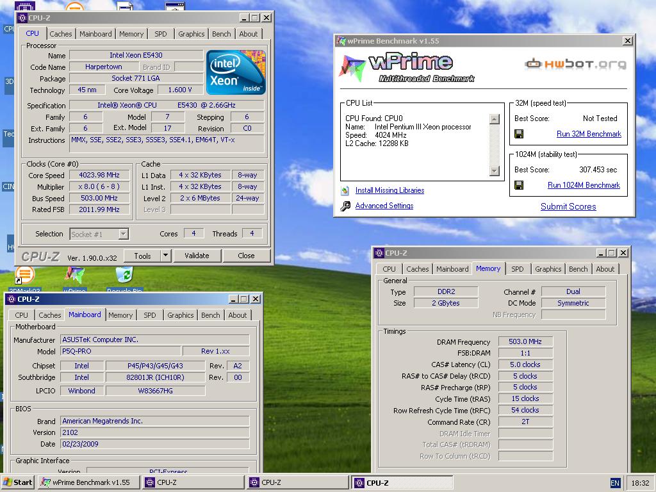The width and height of the screenshot is (656, 492).
Task: Click the 307.453 sec best score
Action: coord(598,170)
